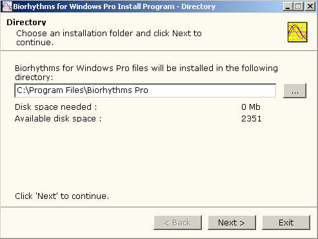This screenshot has height=239, width=318.
Task: Click the 2351 available space value
Action: [x=252, y=119]
